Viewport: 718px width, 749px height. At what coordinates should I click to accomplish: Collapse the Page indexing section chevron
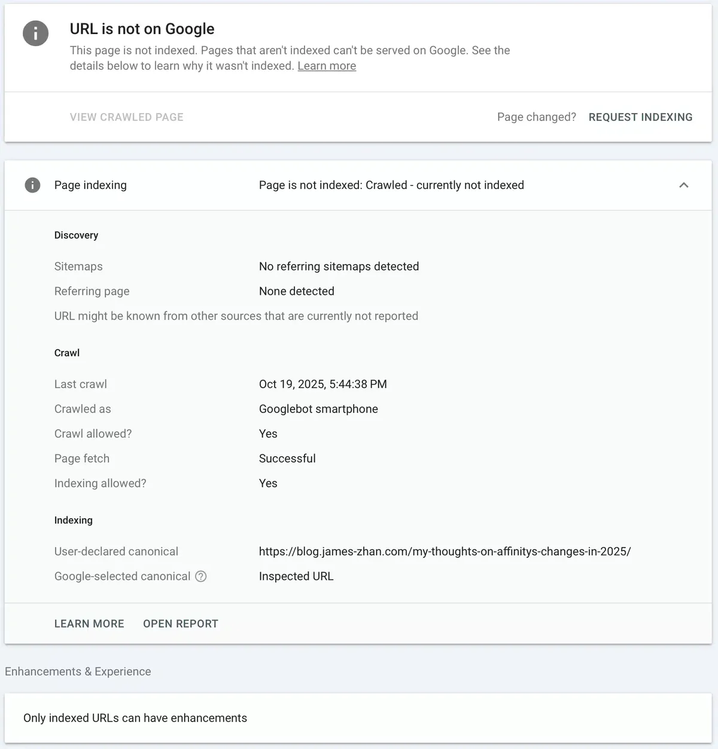684,185
